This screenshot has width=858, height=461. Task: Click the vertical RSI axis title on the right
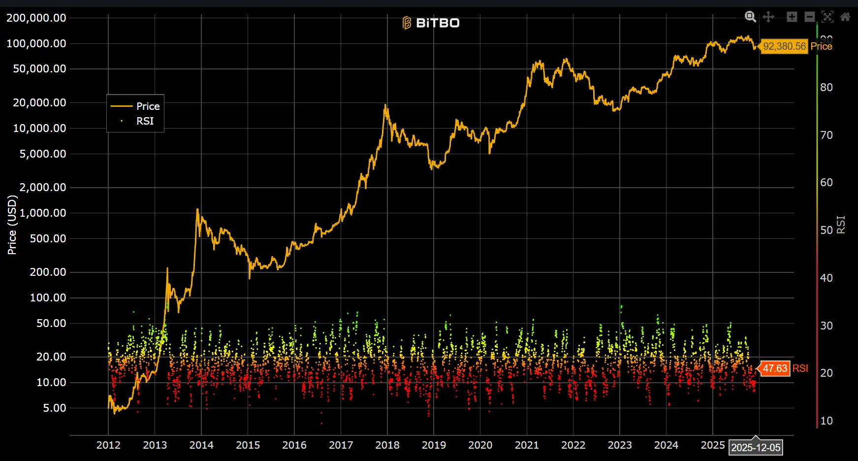tap(841, 225)
